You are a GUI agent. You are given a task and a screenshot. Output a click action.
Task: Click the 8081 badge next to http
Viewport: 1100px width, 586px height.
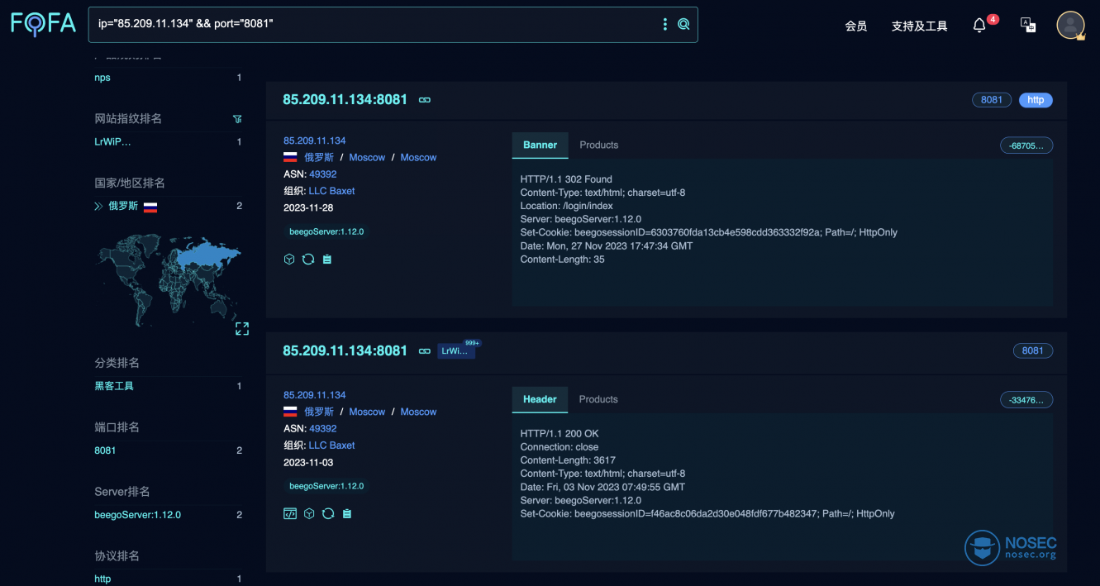pyautogui.click(x=992, y=100)
